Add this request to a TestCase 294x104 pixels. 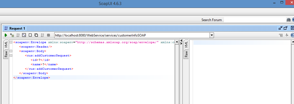point(12,35)
